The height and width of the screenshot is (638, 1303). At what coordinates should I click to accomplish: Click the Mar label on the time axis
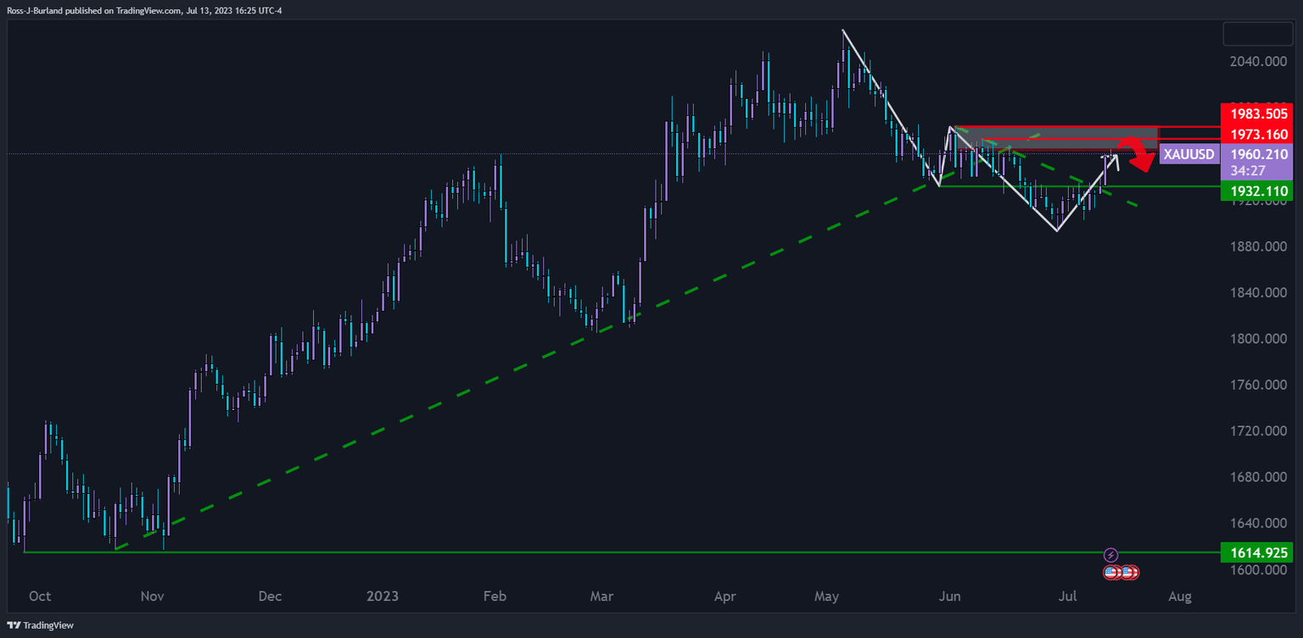[601, 596]
